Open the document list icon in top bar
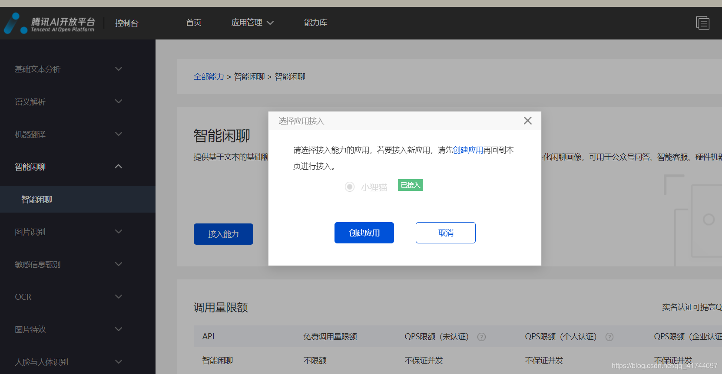The width and height of the screenshot is (722, 374). tap(702, 23)
